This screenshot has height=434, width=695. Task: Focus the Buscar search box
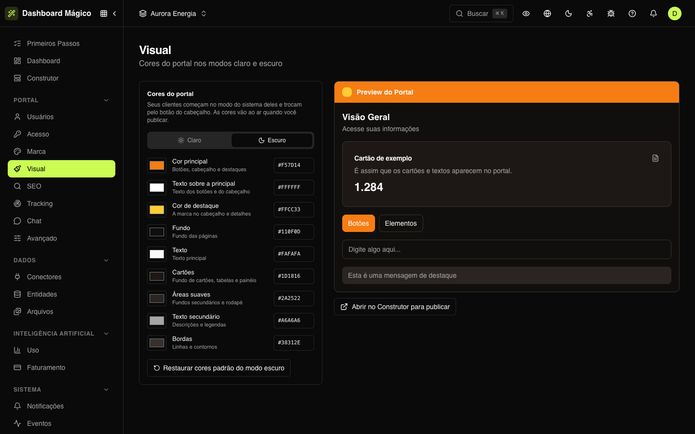[481, 14]
